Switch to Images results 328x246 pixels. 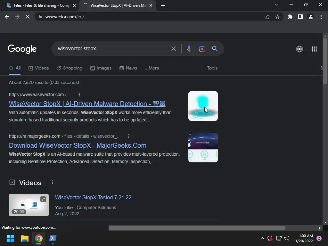pos(101,68)
